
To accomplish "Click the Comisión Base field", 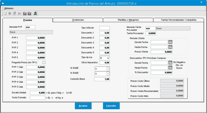I will 102,79.
